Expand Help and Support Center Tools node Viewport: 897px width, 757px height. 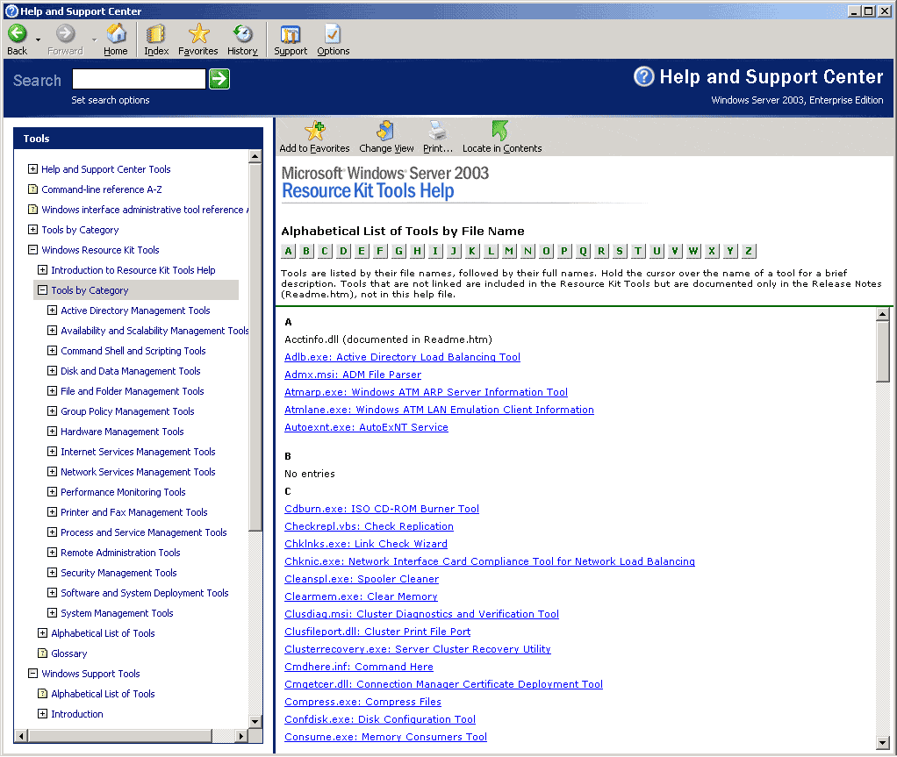(32, 169)
